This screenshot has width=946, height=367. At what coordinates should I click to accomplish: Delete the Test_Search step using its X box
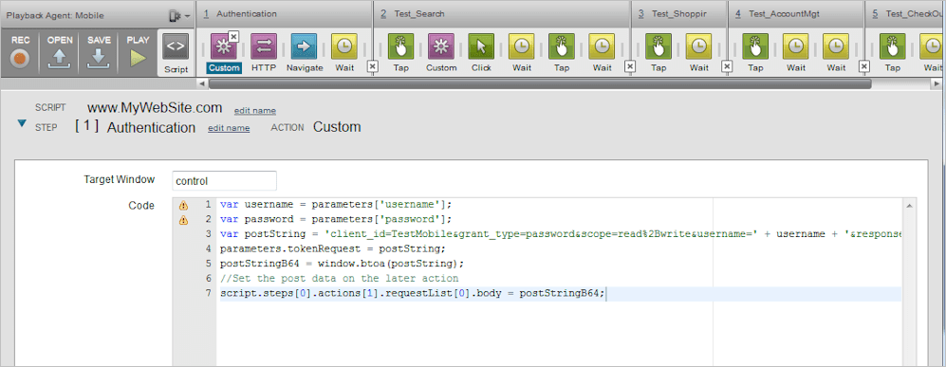coord(630,66)
